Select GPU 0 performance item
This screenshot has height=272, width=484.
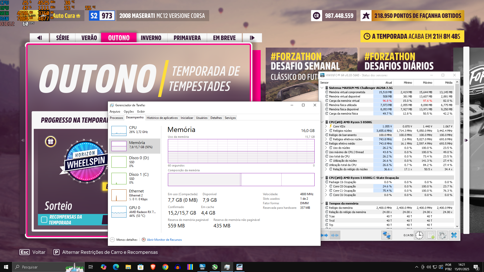[x=135, y=211]
